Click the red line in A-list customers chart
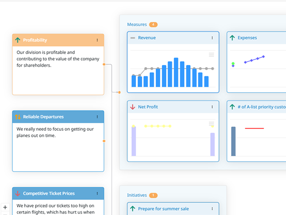The image size is (286, 215). pyautogui.click(x=254, y=128)
